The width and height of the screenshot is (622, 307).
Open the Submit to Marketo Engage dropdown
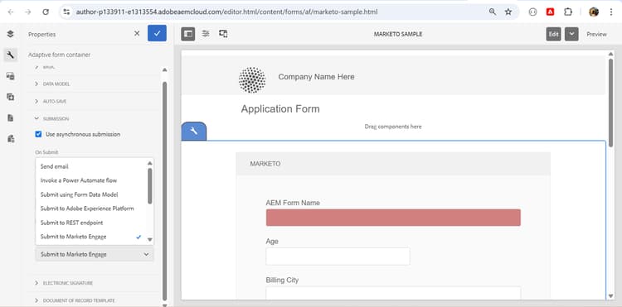pos(95,254)
